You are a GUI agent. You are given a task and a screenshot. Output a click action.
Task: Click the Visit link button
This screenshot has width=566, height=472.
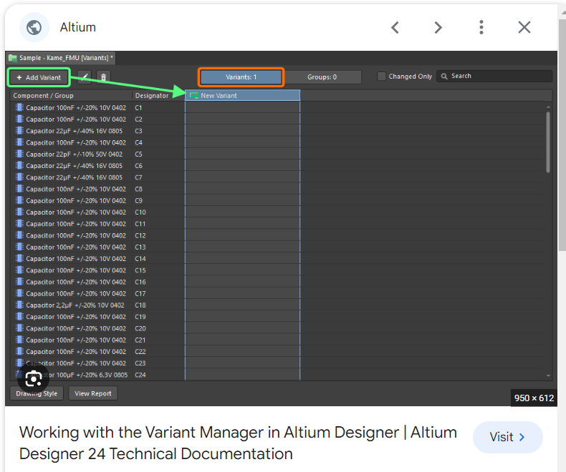coord(507,437)
